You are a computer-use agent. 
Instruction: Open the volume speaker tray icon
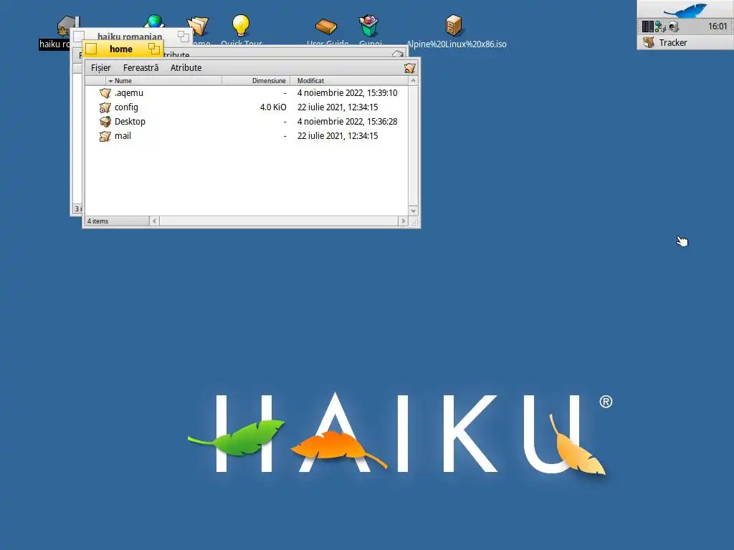pyautogui.click(x=673, y=26)
